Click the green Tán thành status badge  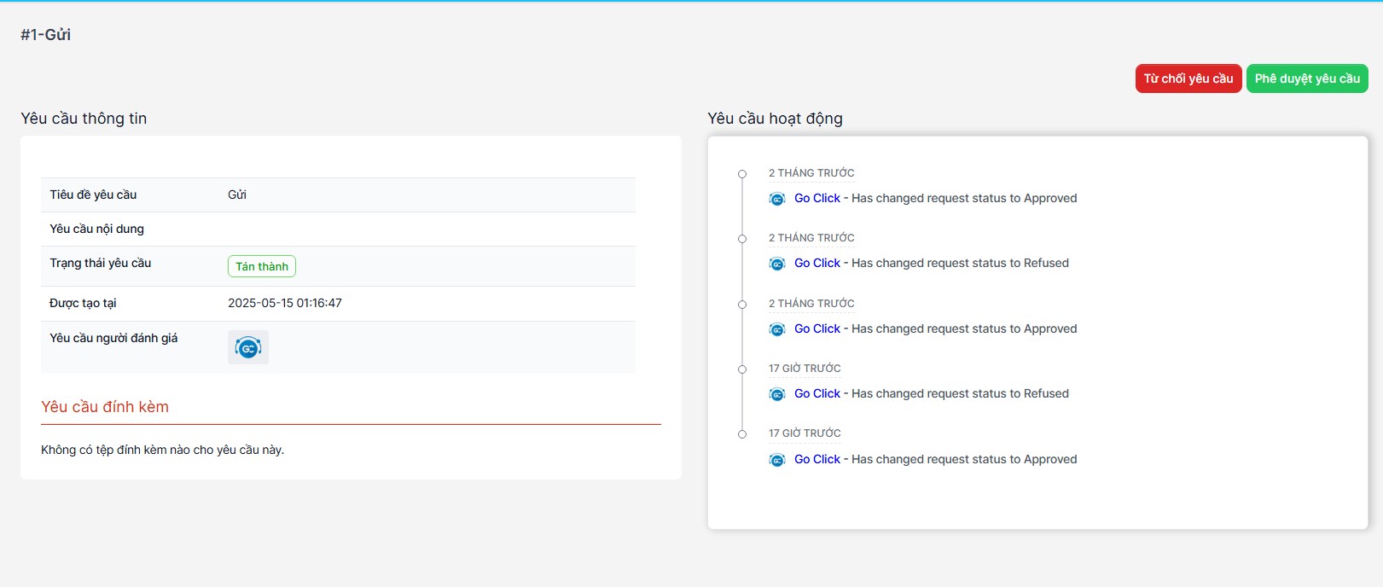coord(262,266)
